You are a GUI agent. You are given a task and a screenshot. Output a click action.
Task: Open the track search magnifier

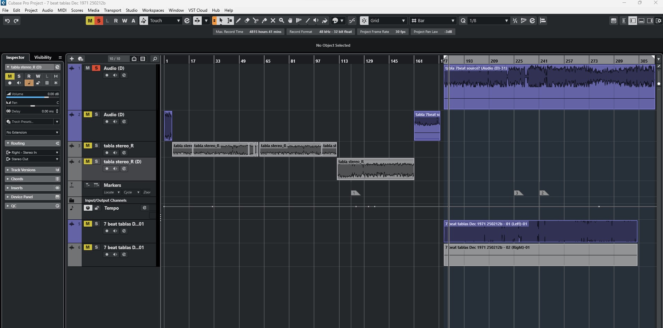pos(155,59)
